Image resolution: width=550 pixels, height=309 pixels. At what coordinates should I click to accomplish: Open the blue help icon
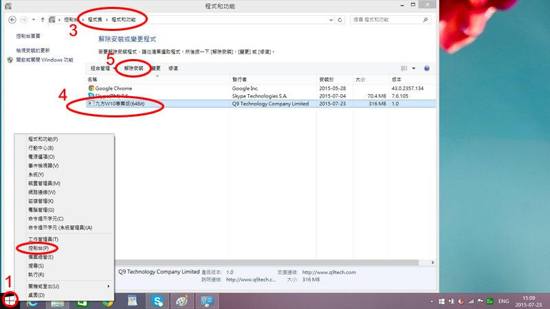(x=426, y=68)
